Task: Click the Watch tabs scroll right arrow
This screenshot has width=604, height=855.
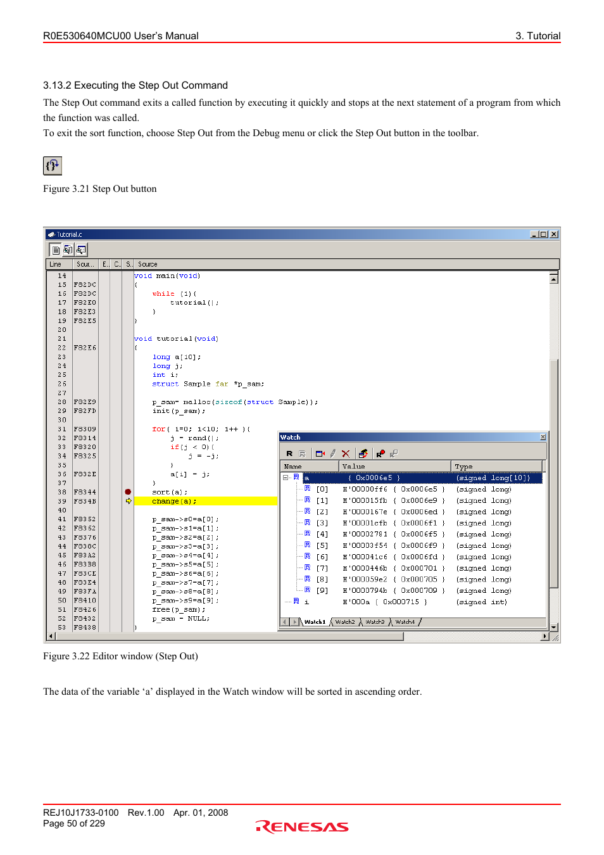Action: click(x=295, y=622)
